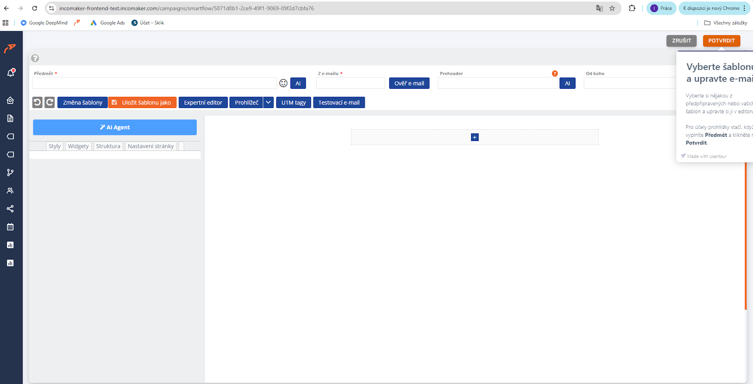
Task: Expand the Prohlížeč dropdown arrow
Action: [268, 102]
